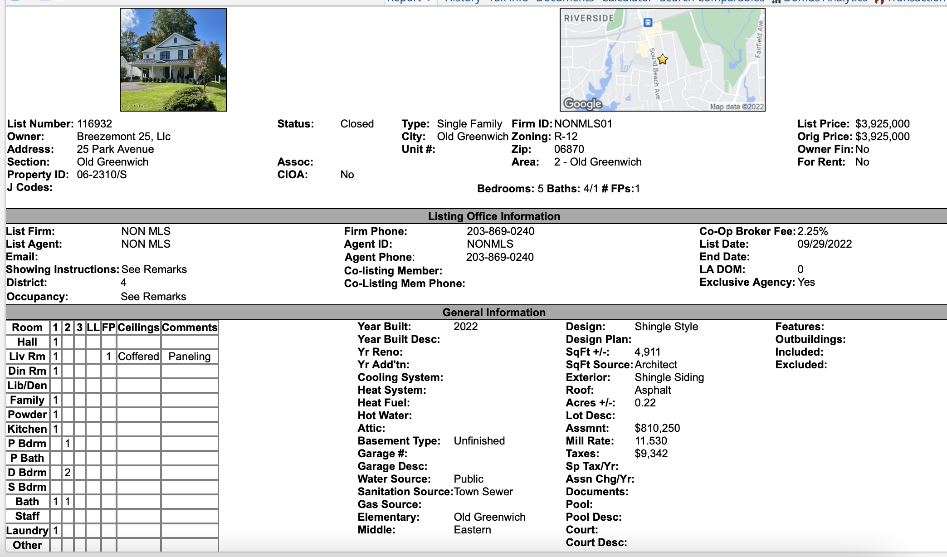Image resolution: width=947 pixels, height=557 pixels.
Task: Click the General Information section header
Action: click(493, 313)
